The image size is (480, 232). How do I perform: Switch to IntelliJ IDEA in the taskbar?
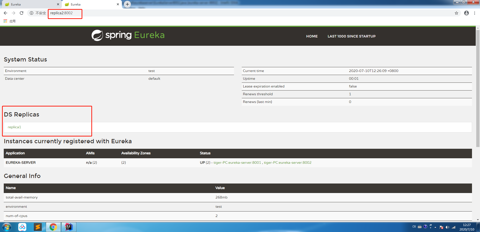[69, 227]
